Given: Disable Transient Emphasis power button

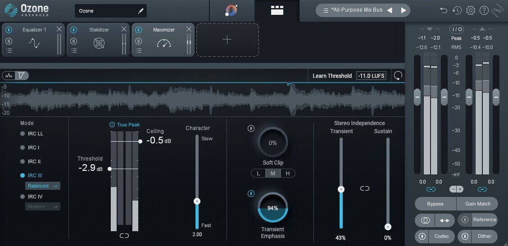Looking at the screenshot, I should 251,193.
